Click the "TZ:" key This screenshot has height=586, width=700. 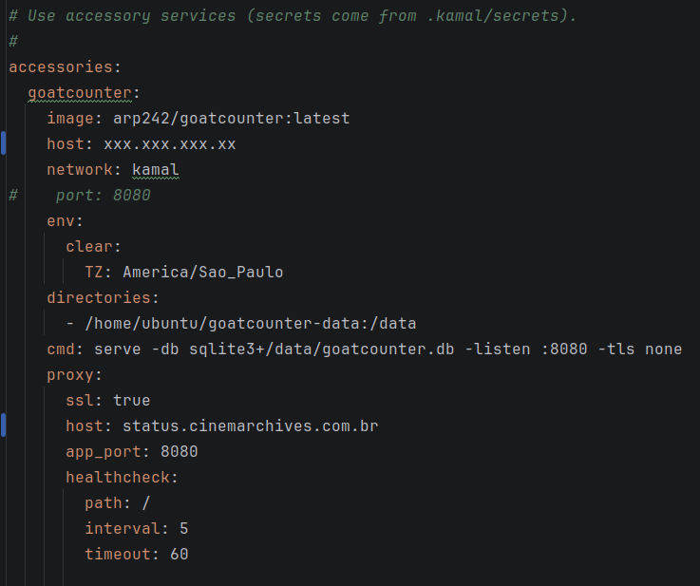point(98,272)
